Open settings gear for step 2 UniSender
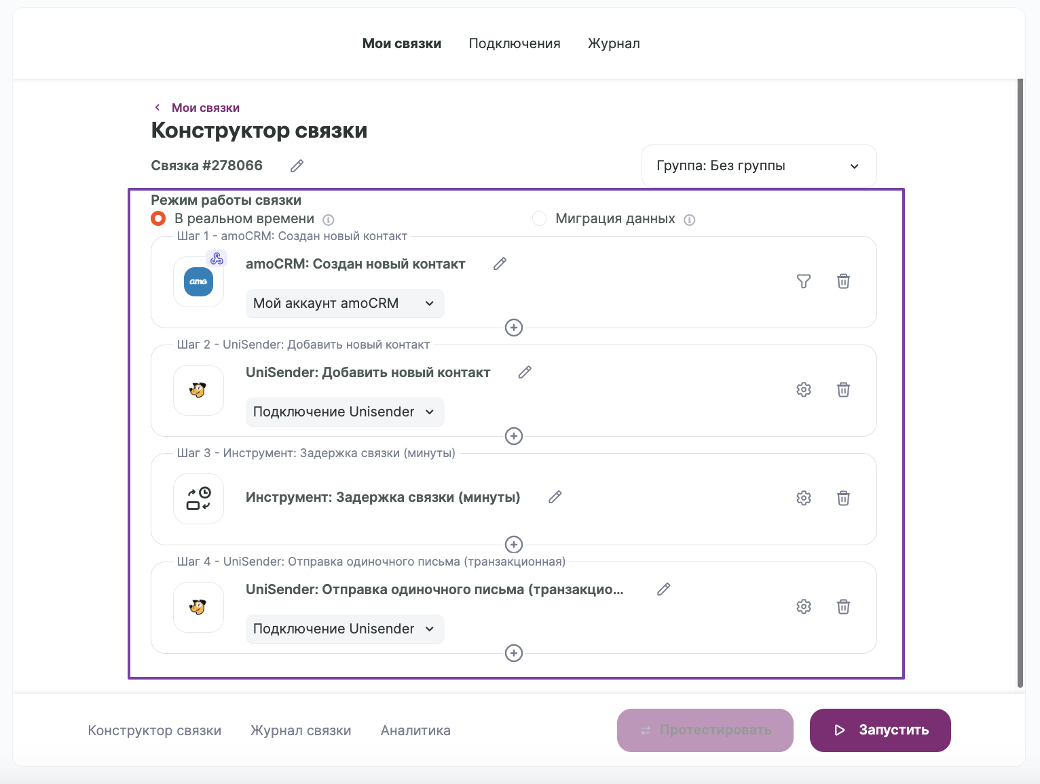Screen dimensions: 1040x784 [804, 389]
